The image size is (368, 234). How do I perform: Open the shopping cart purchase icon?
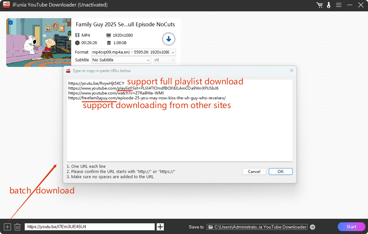(319, 5)
